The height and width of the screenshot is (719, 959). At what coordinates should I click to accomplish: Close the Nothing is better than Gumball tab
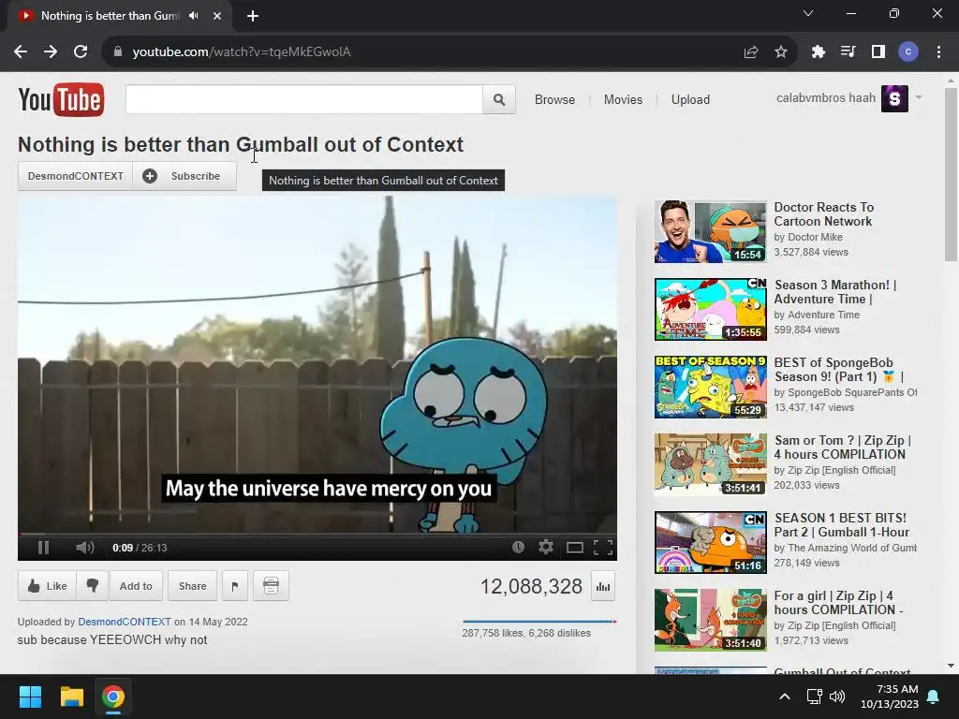click(217, 16)
